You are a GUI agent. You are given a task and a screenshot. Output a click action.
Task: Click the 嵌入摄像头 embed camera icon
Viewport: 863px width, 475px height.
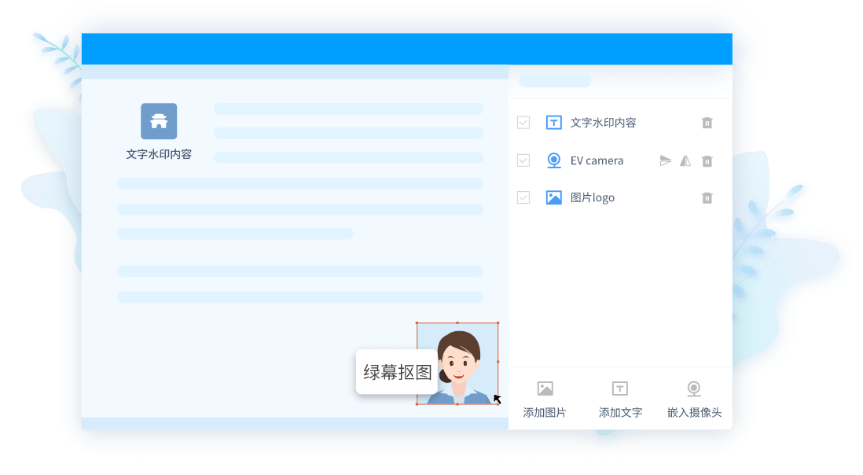point(693,387)
